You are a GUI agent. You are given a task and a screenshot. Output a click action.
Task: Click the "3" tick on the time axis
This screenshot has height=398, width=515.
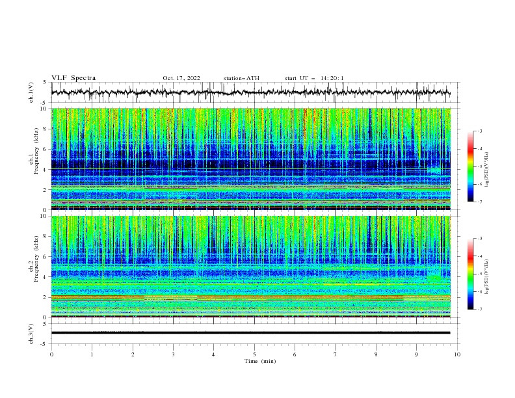pos(173,354)
